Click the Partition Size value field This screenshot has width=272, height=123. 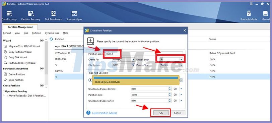coord(149,95)
